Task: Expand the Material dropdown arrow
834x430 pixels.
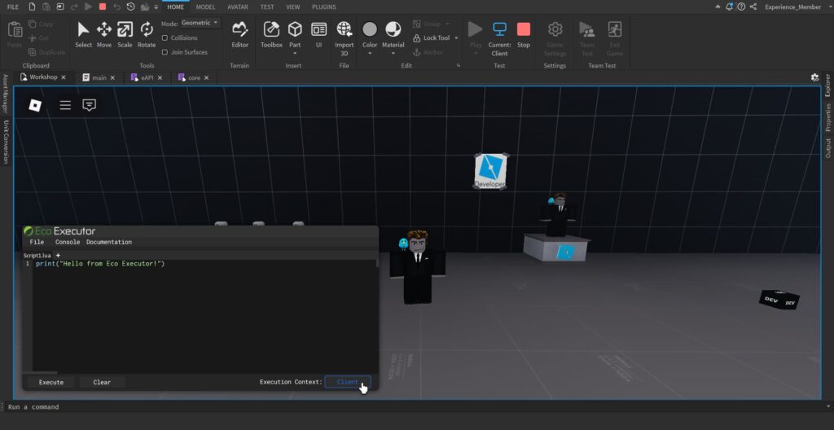Action: point(393,53)
